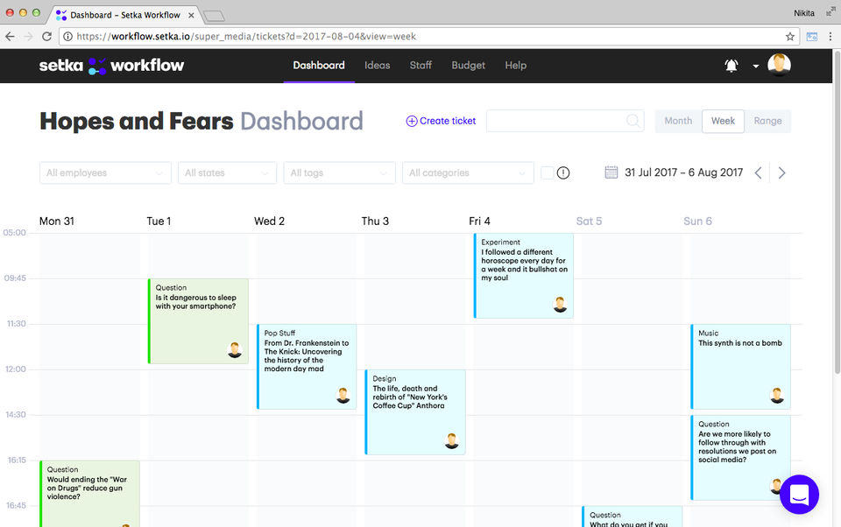Open the chat support widget
This screenshot has width=841, height=527.
pos(799,495)
